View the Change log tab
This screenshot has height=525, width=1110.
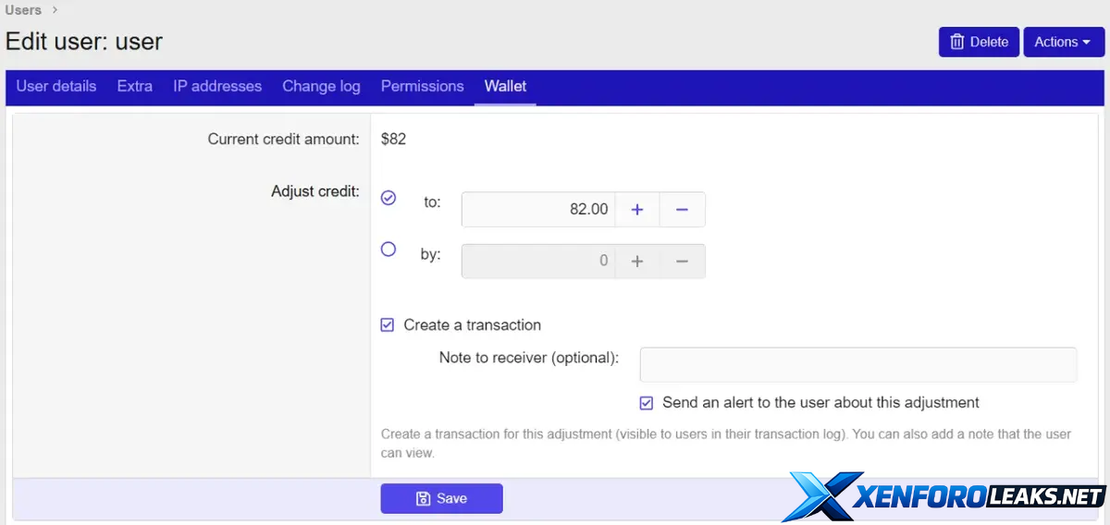[321, 86]
